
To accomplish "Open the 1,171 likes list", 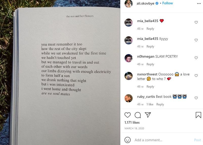I will coord(132,122).
